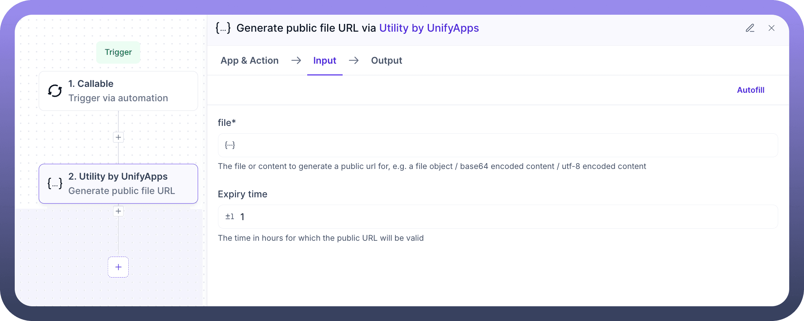Click the Callable sync arrows icon
The height and width of the screenshot is (321, 804).
pyautogui.click(x=55, y=91)
